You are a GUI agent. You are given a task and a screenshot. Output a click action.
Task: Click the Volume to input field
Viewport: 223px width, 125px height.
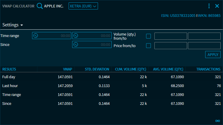pyautogui.click(x=204, y=36)
